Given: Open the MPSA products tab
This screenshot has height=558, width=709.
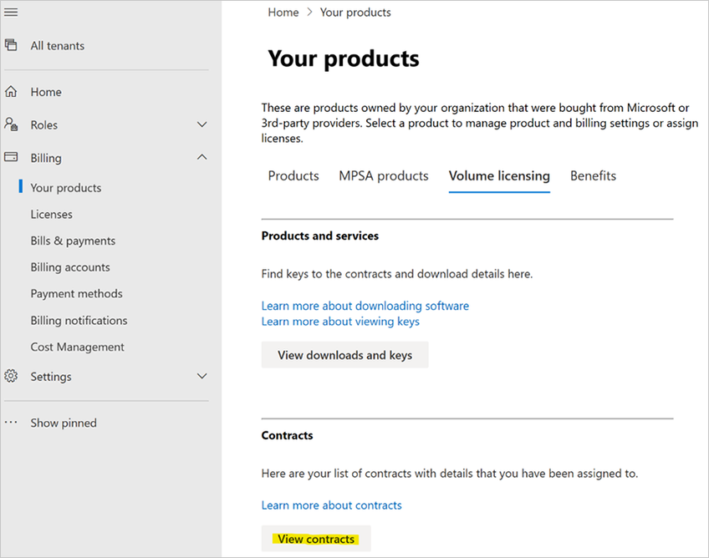Looking at the screenshot, I should (383, 175).
